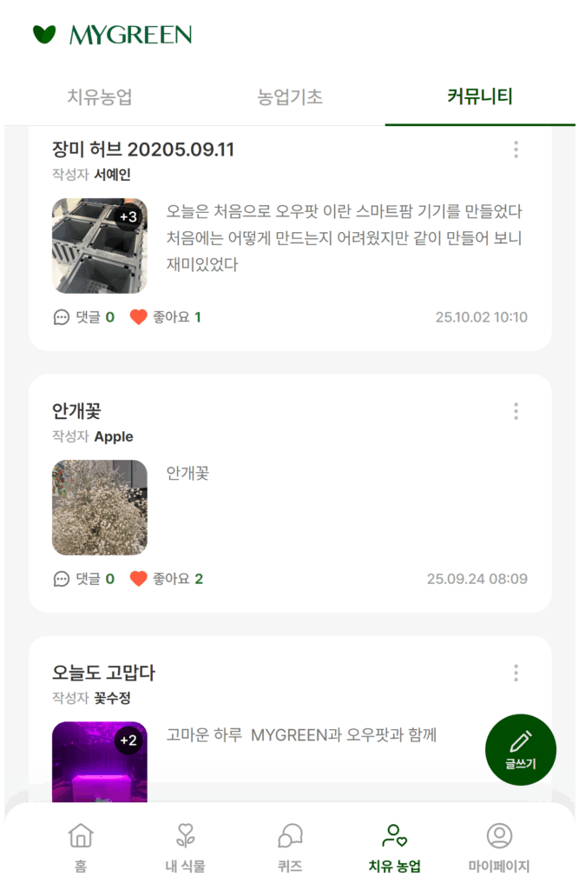This screenshot has width=585, height=890.
Task: Open more options for 장미 허브 post
Action: click(516, 149)
